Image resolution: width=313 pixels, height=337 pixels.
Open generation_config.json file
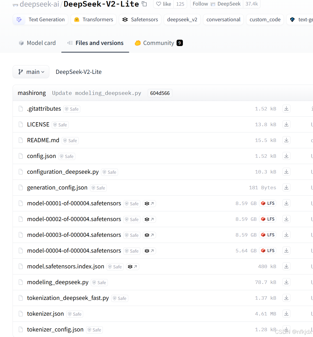pyautogui.click(x=57, y=187)
